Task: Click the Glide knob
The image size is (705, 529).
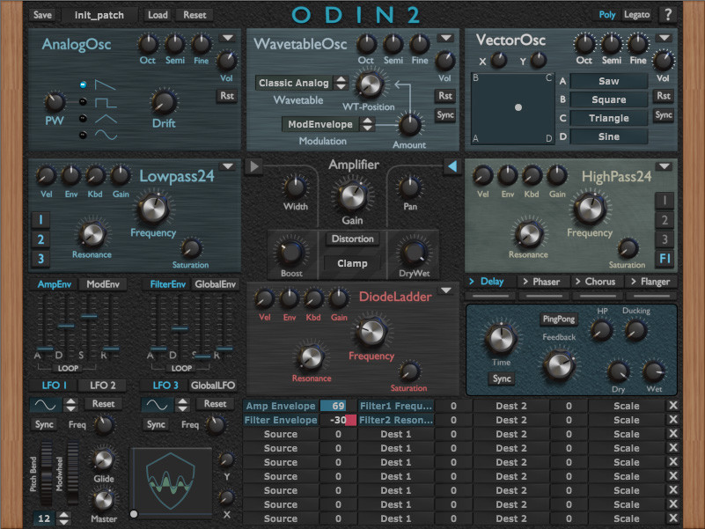Action: (103, 459)
